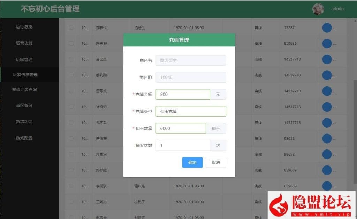
Task: Cancel the dialog with 取消 button
Action: click(x=216, y=162)
